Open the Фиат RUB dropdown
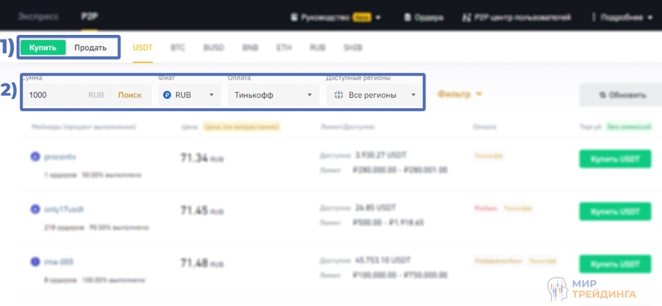Screen dimensions: 662x306 pyautogui.click(x=189, y=95)
